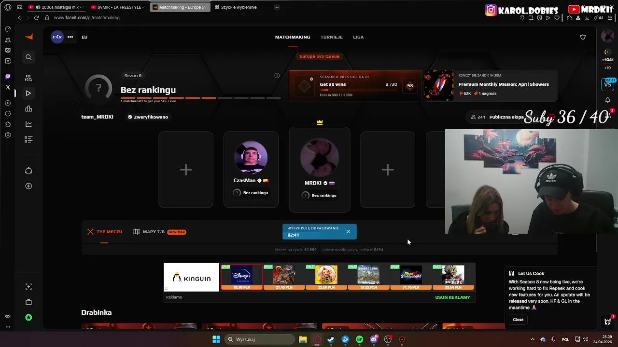
Task: Open the inventory bag icon in sidebar
Action: click(x=28, y=302)
